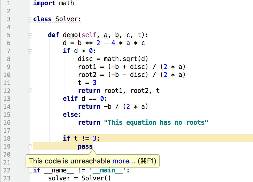Viewport: 253px width, 182px height.
Task: Click line number 18 in the gutter
Action: coord(7,138)
